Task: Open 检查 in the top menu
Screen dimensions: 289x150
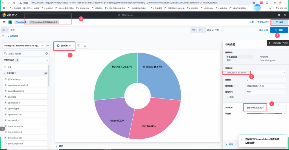Action: point(251,22)
